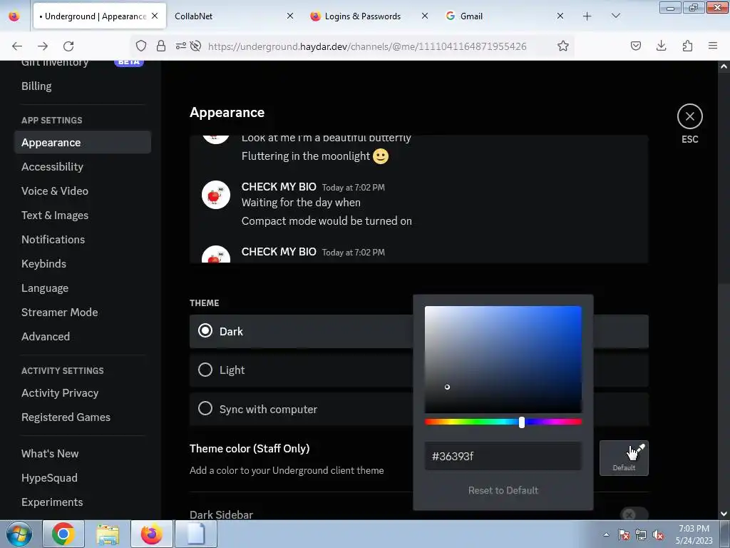Image resolution: width=730 pixels, height=548 pixels.
Task: Open the Save to Pocket icon
Action: pyautogui.click(x=635, y=46)
